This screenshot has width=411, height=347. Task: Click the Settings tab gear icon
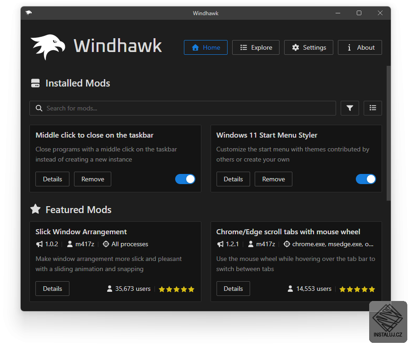296,47
